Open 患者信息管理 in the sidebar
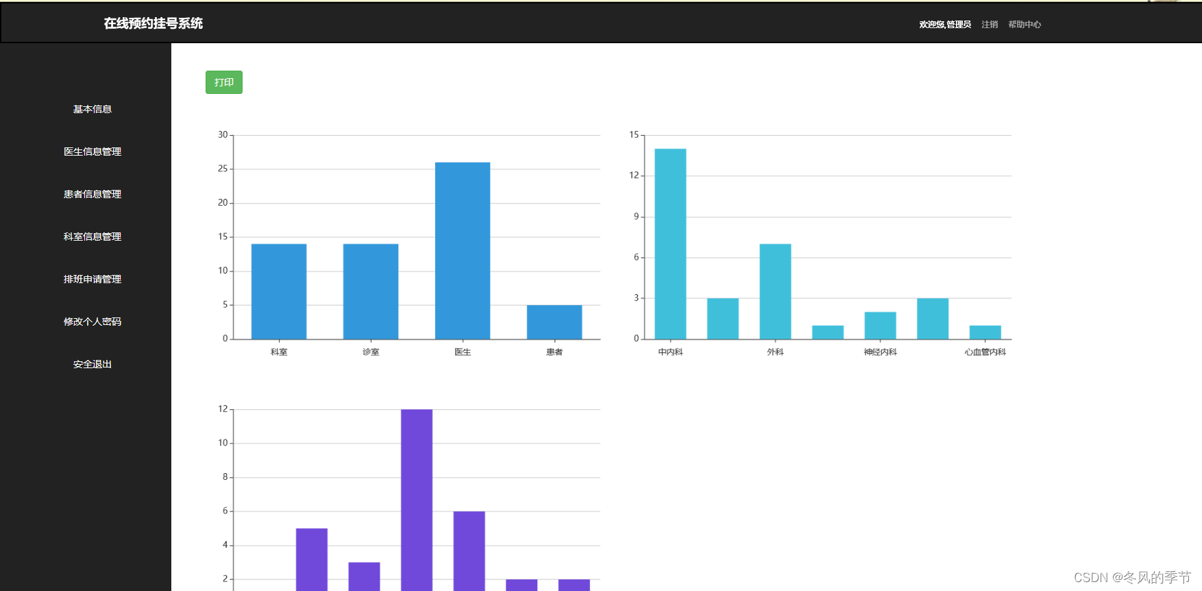The height and width of the screenshot is (591, 1202). [93, 194]
